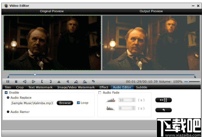Minimize the Video Editor window
The width and height of the screenshot is (202, 137).
click(x=193, y=6)
